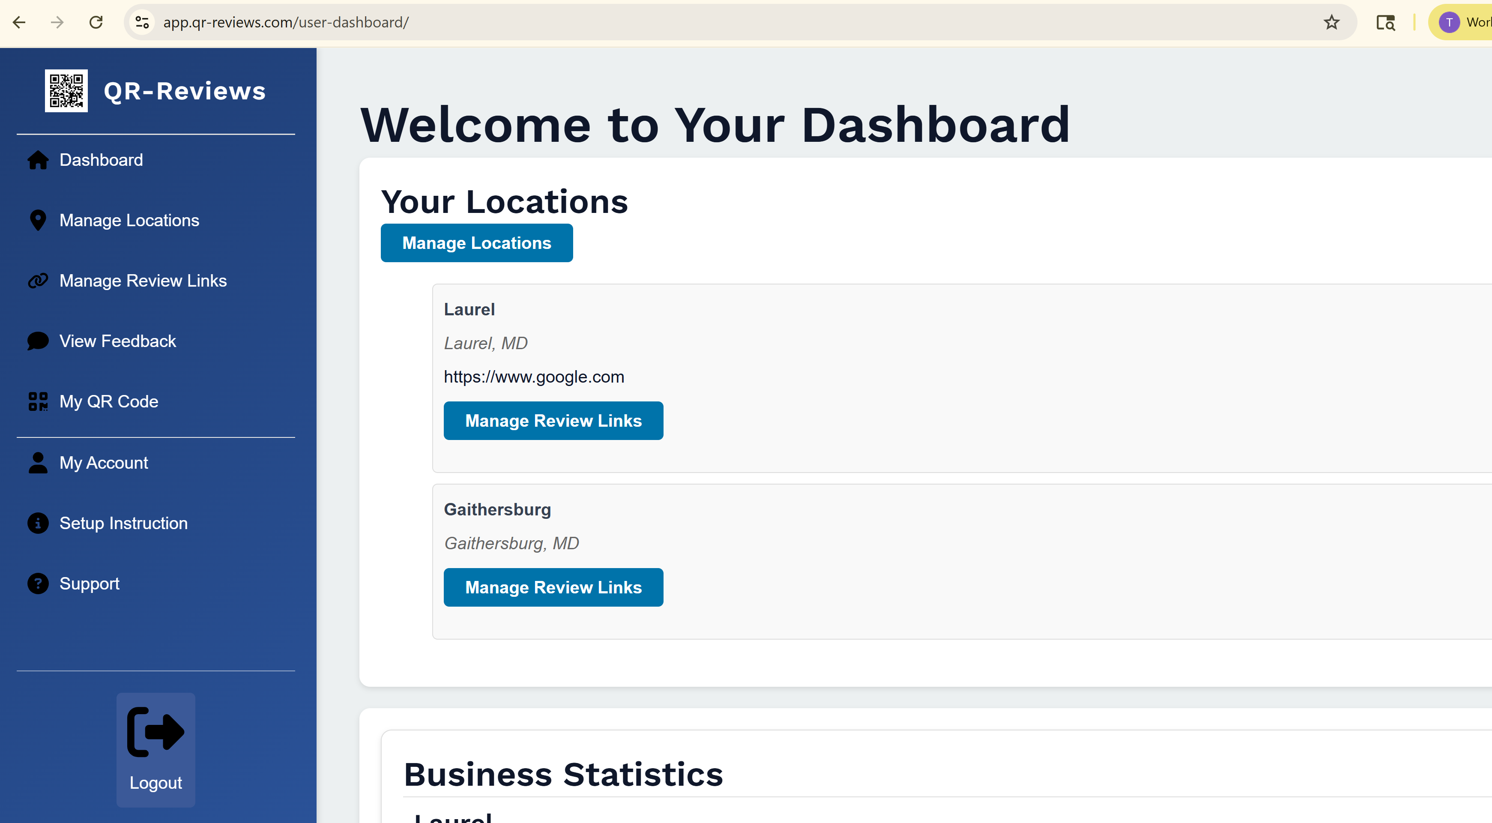The height and width of the screenshot is (823, 1492).
Task: Click the blue Manage Locations button
Action: click(476, 242)
